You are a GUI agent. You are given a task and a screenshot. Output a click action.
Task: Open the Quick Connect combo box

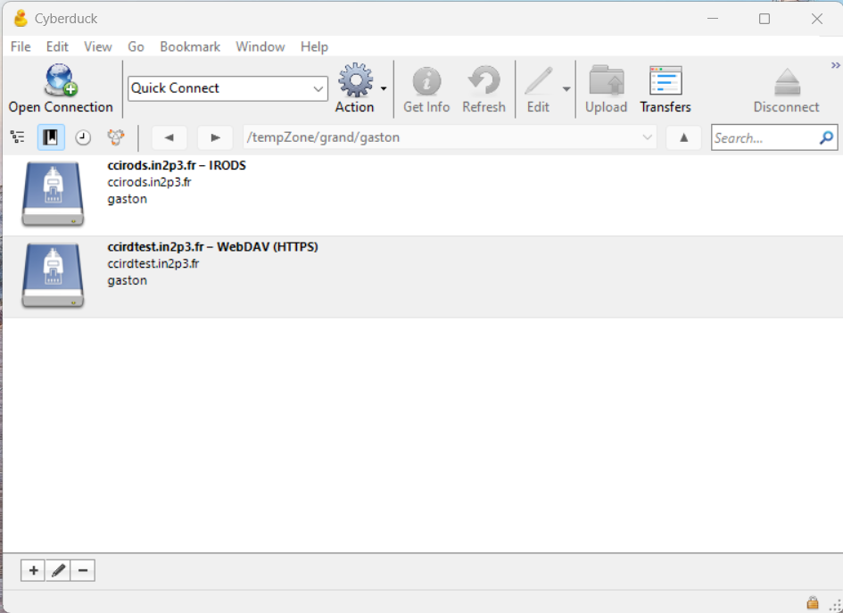tap(228, 88)
